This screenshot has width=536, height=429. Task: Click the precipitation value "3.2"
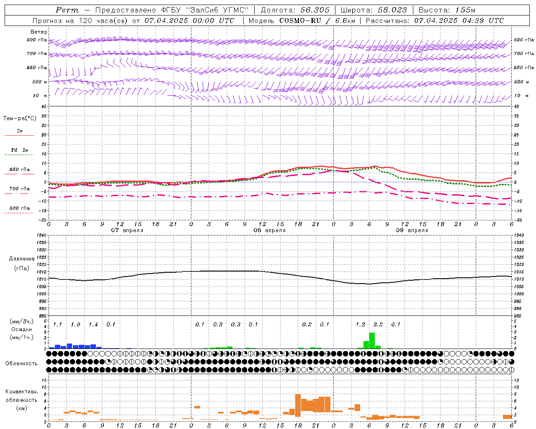[x=378, y=325]
